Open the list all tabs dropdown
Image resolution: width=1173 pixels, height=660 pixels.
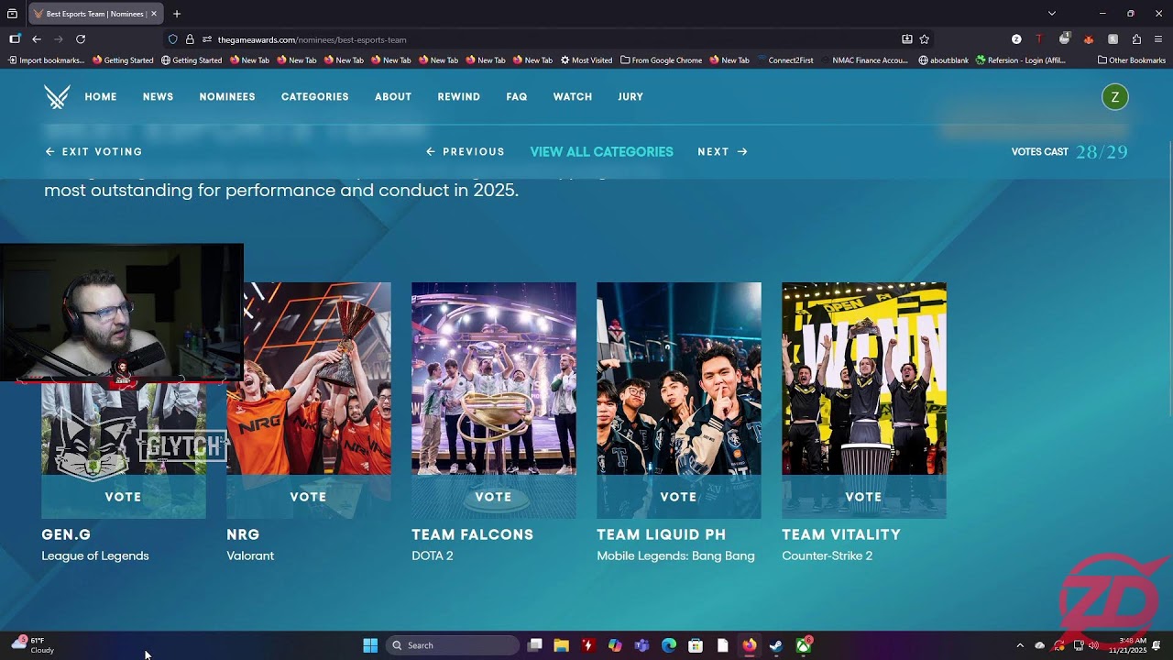coord(1052,14)
